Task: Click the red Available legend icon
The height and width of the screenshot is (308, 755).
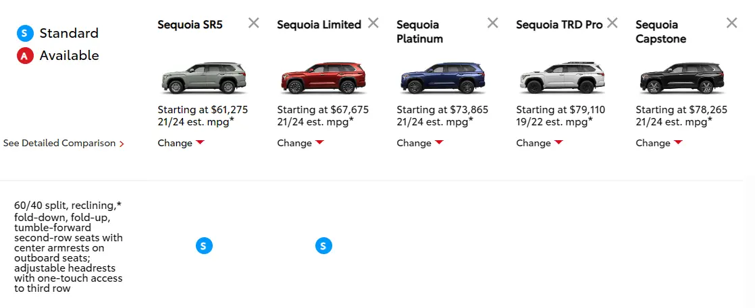Action: click(x=25, y=56)
